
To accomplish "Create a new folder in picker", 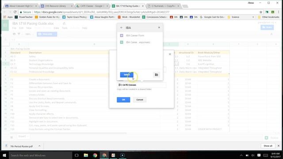I will [x=156, y=75].
